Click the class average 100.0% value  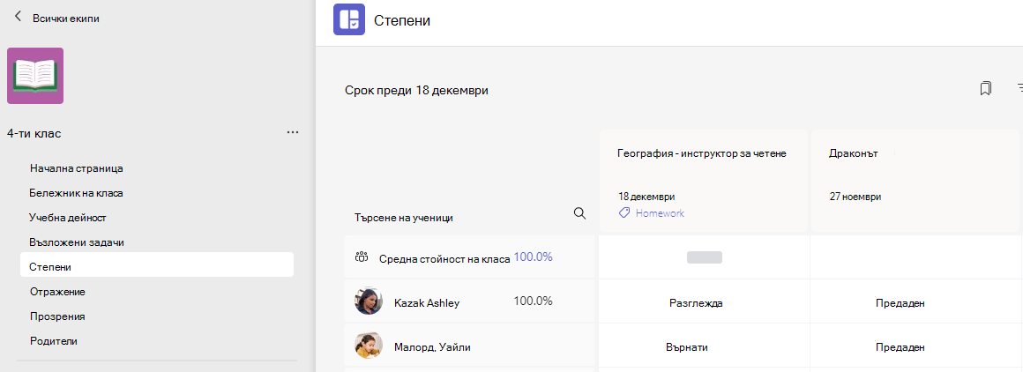tap(533, 257)
